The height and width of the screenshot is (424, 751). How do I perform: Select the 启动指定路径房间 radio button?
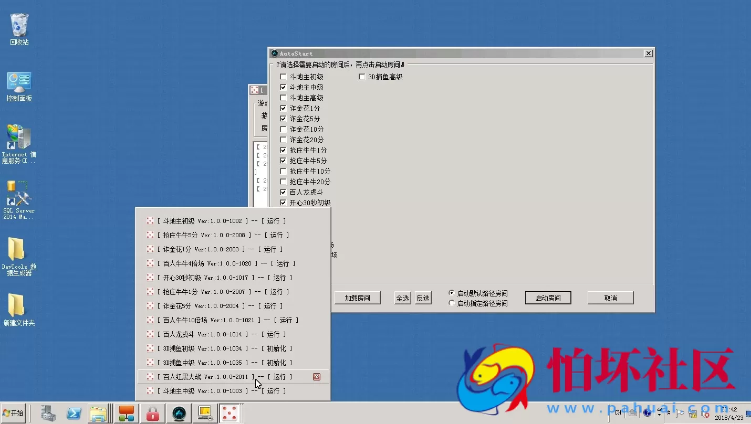(x=451, y=303)
